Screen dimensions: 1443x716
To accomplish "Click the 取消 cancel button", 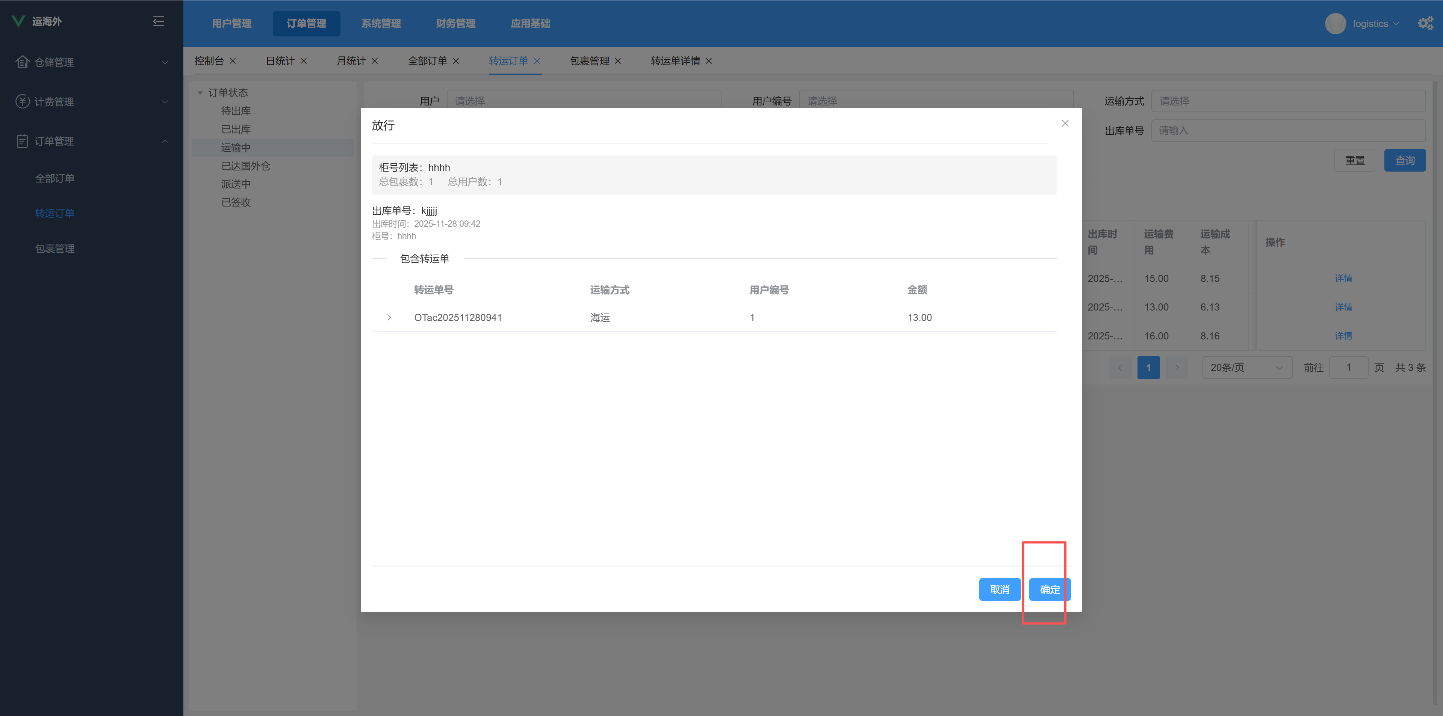I will click(x=999, y=589).
